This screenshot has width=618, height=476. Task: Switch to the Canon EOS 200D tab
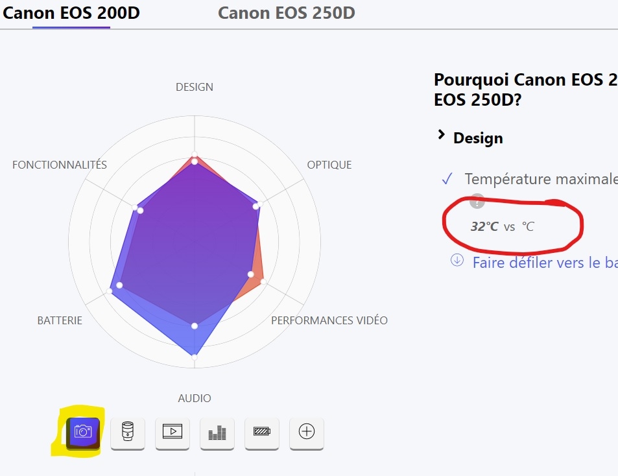pos(71,13)
